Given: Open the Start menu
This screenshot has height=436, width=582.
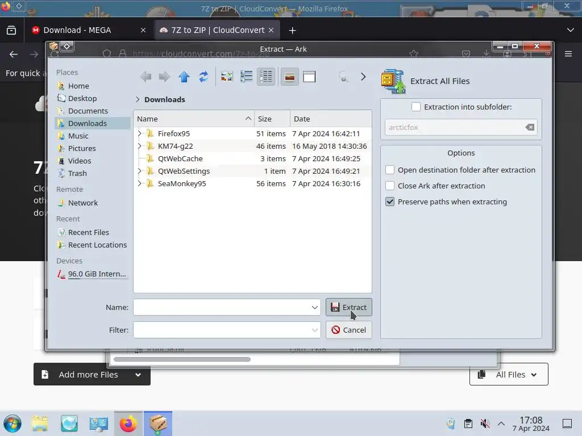Looking at the screenshot, I should [13, 424].
